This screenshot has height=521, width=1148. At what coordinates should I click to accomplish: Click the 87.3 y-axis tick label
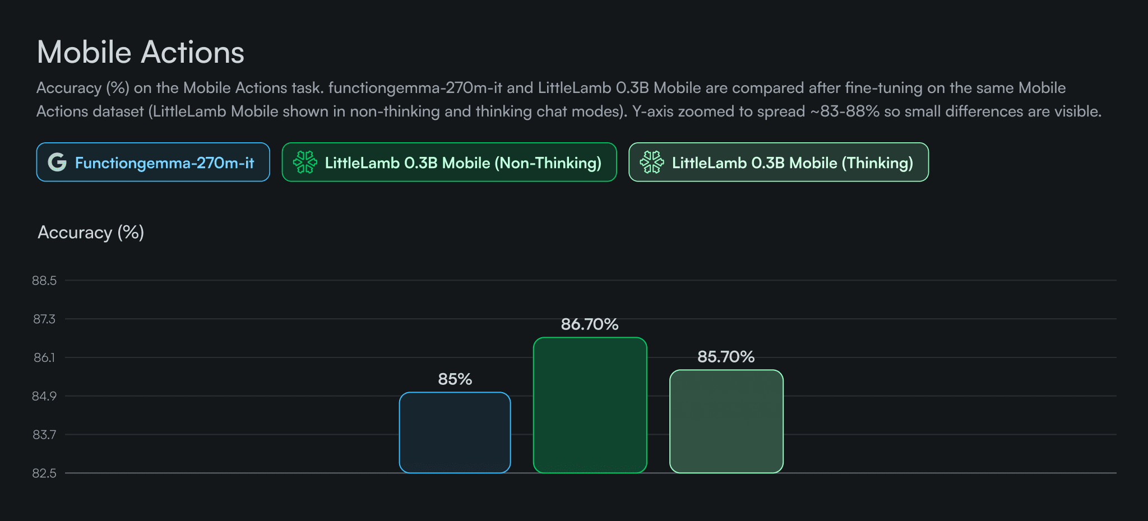point(44,319)
